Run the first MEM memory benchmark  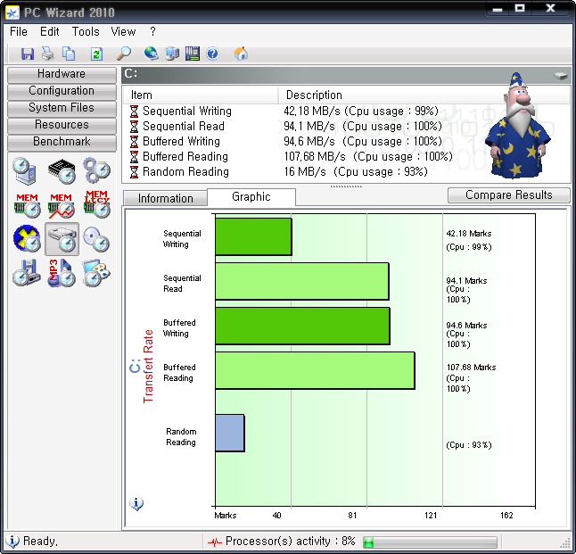[x=27, y=205]
